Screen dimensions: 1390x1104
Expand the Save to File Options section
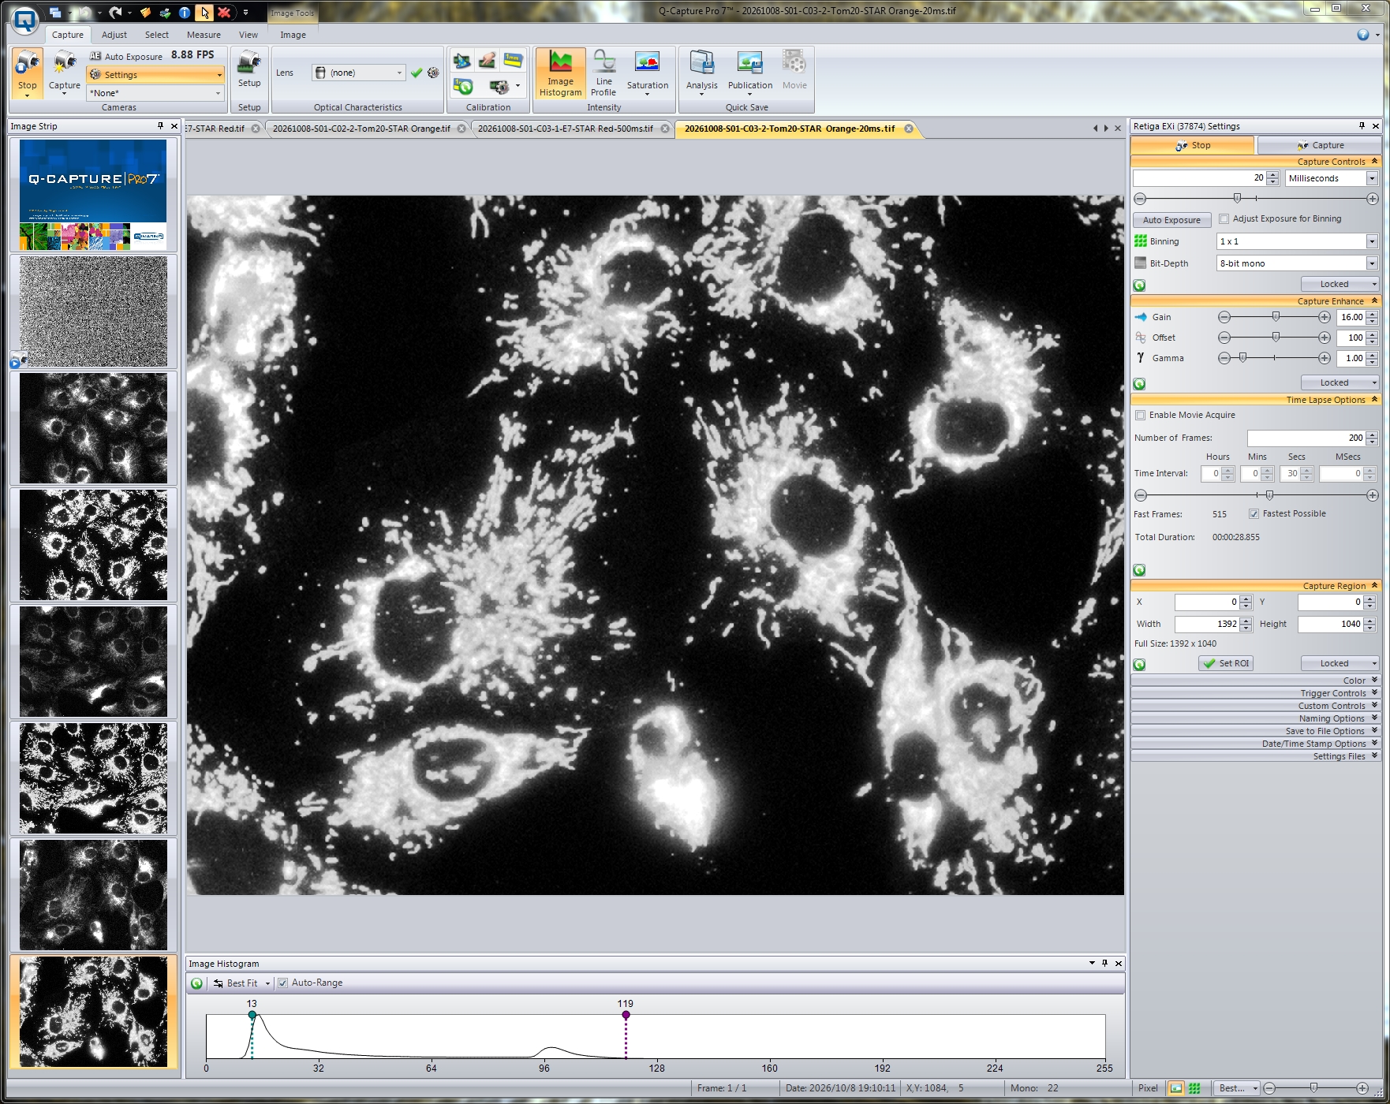[x=1255, y=731]
